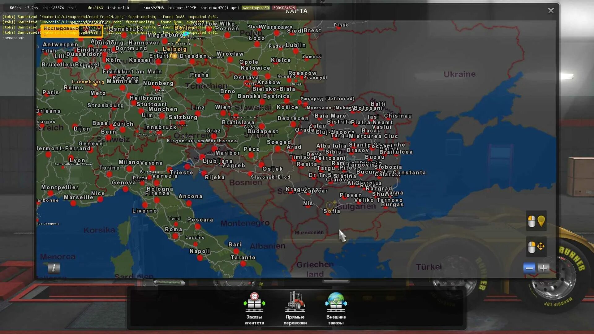
Task: Click the Warnings:450 console indicator
Action: pyautogui.click(x=256, y=8)
